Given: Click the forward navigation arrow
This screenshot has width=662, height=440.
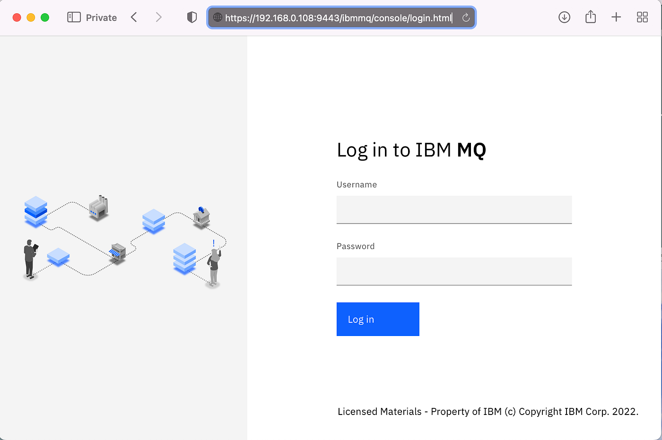Looking at the screenshot, I should (158, 17).
